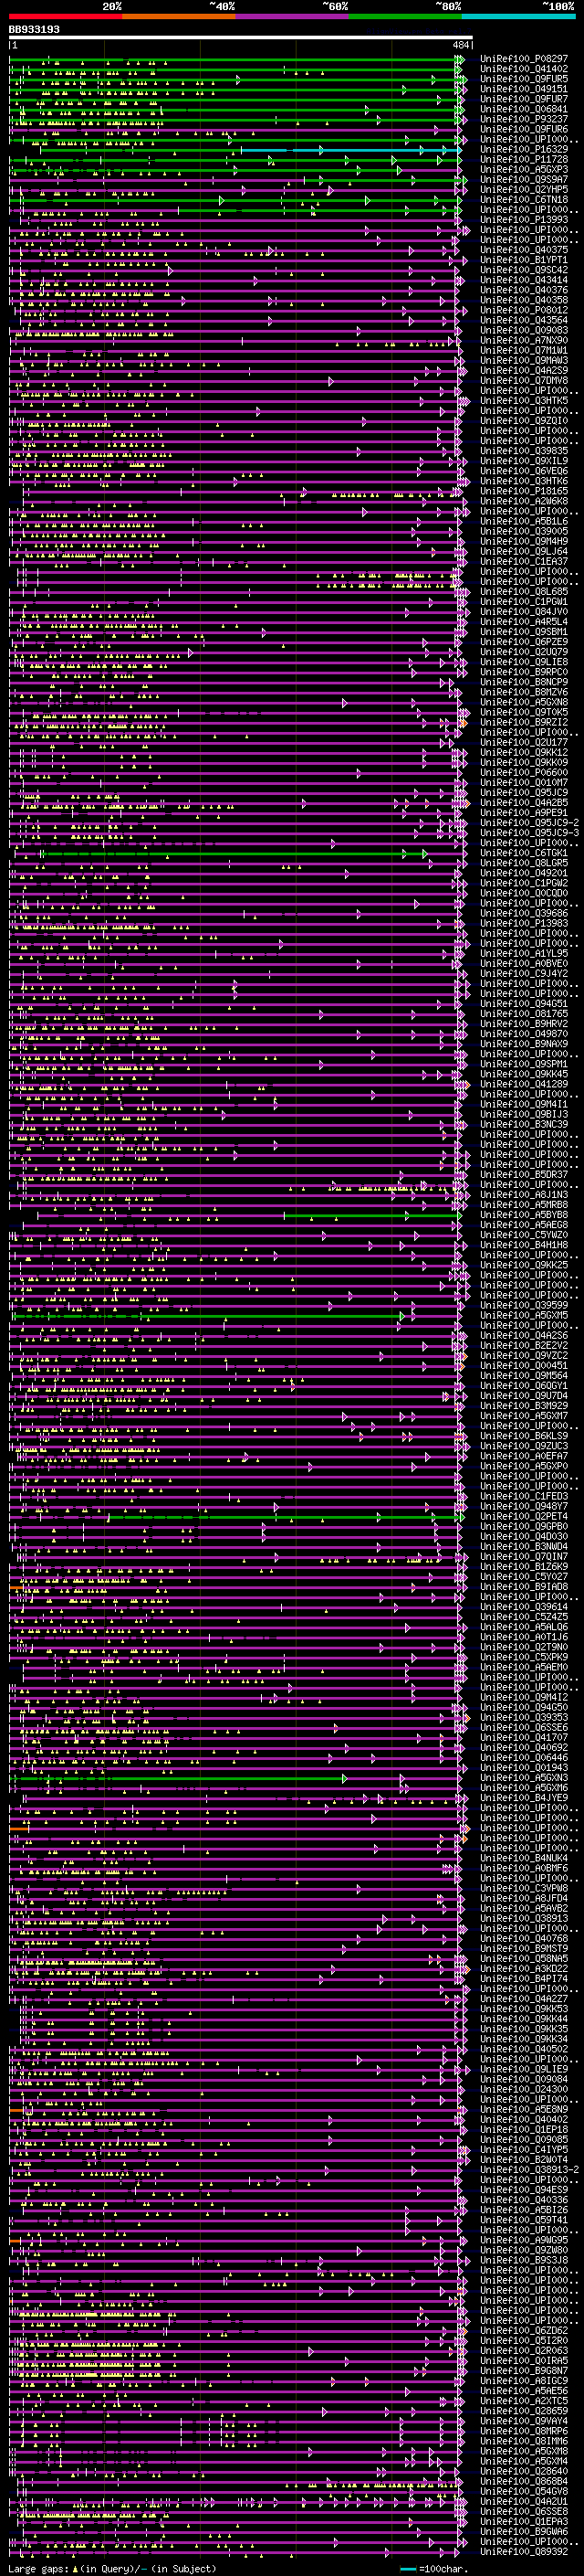Select hit label UniRef100_Q9S9A7
This screenshot has height=2576, width=584.
click(x=524, y=179)
